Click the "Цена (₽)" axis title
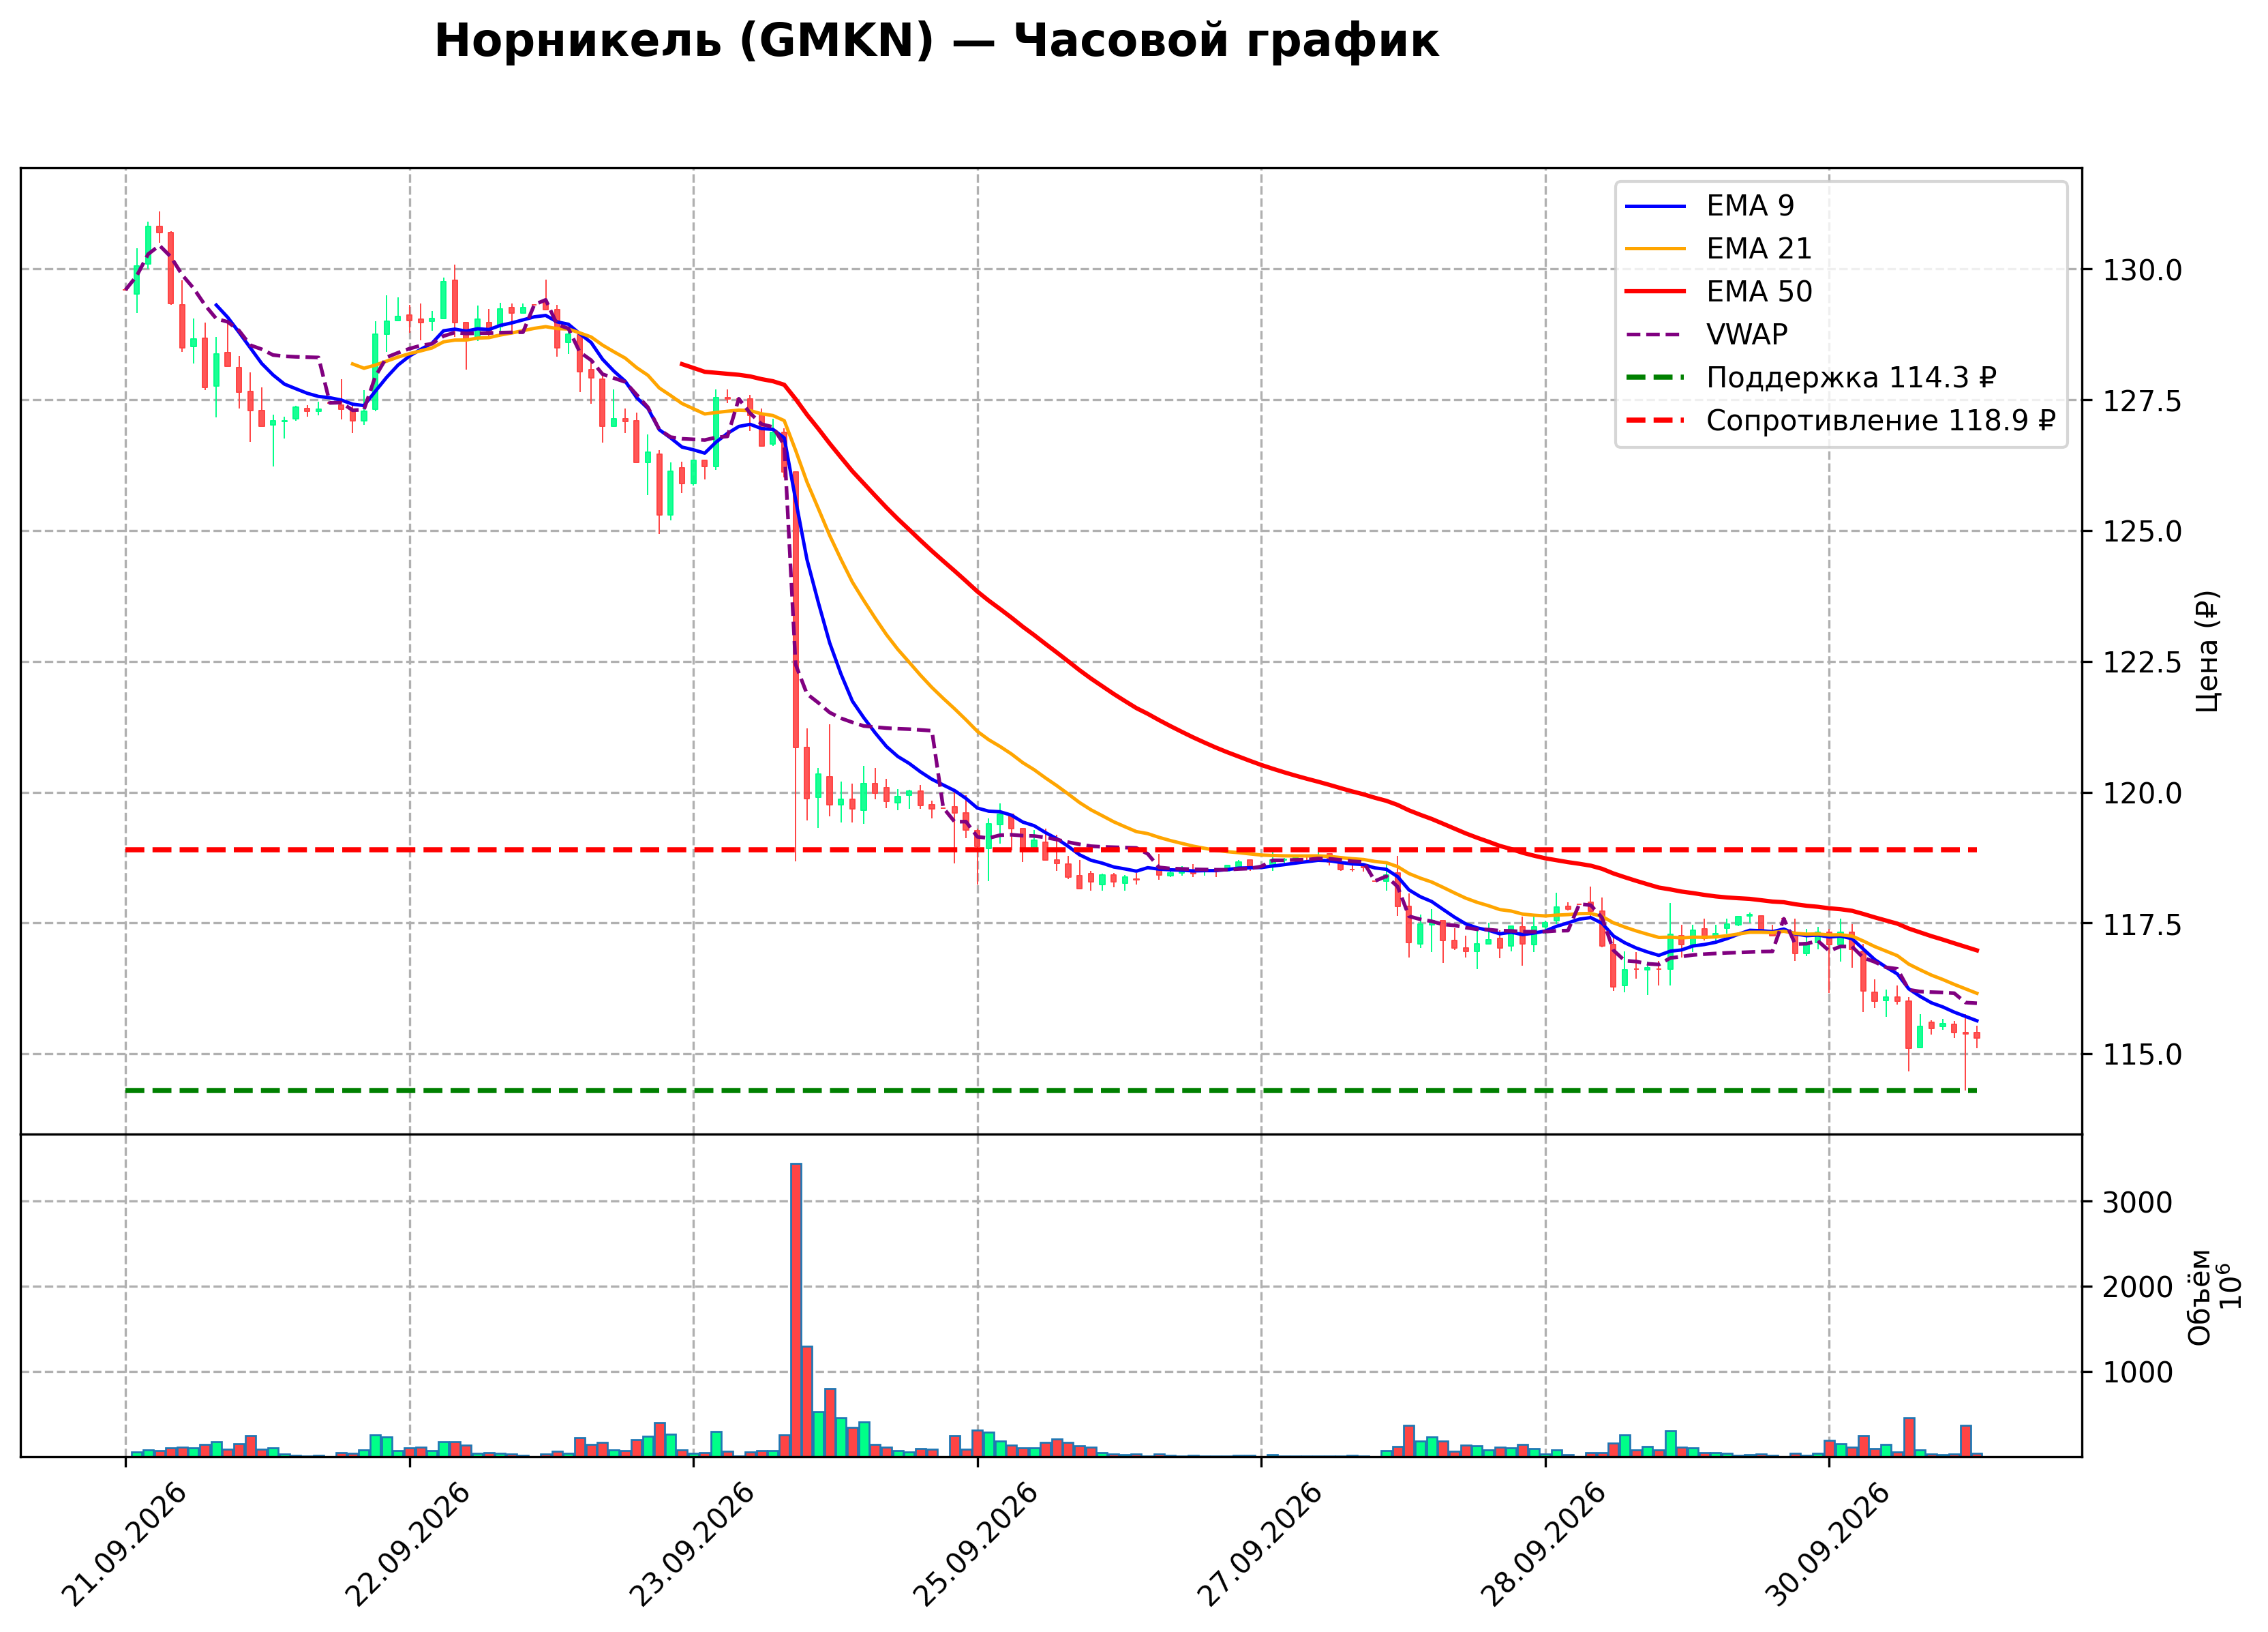2268x1632 pixels. tap(2207, 651)
